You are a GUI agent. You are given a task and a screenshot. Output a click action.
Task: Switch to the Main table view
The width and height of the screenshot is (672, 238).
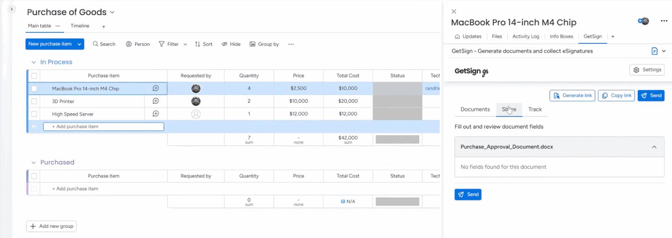coord(39,26)
